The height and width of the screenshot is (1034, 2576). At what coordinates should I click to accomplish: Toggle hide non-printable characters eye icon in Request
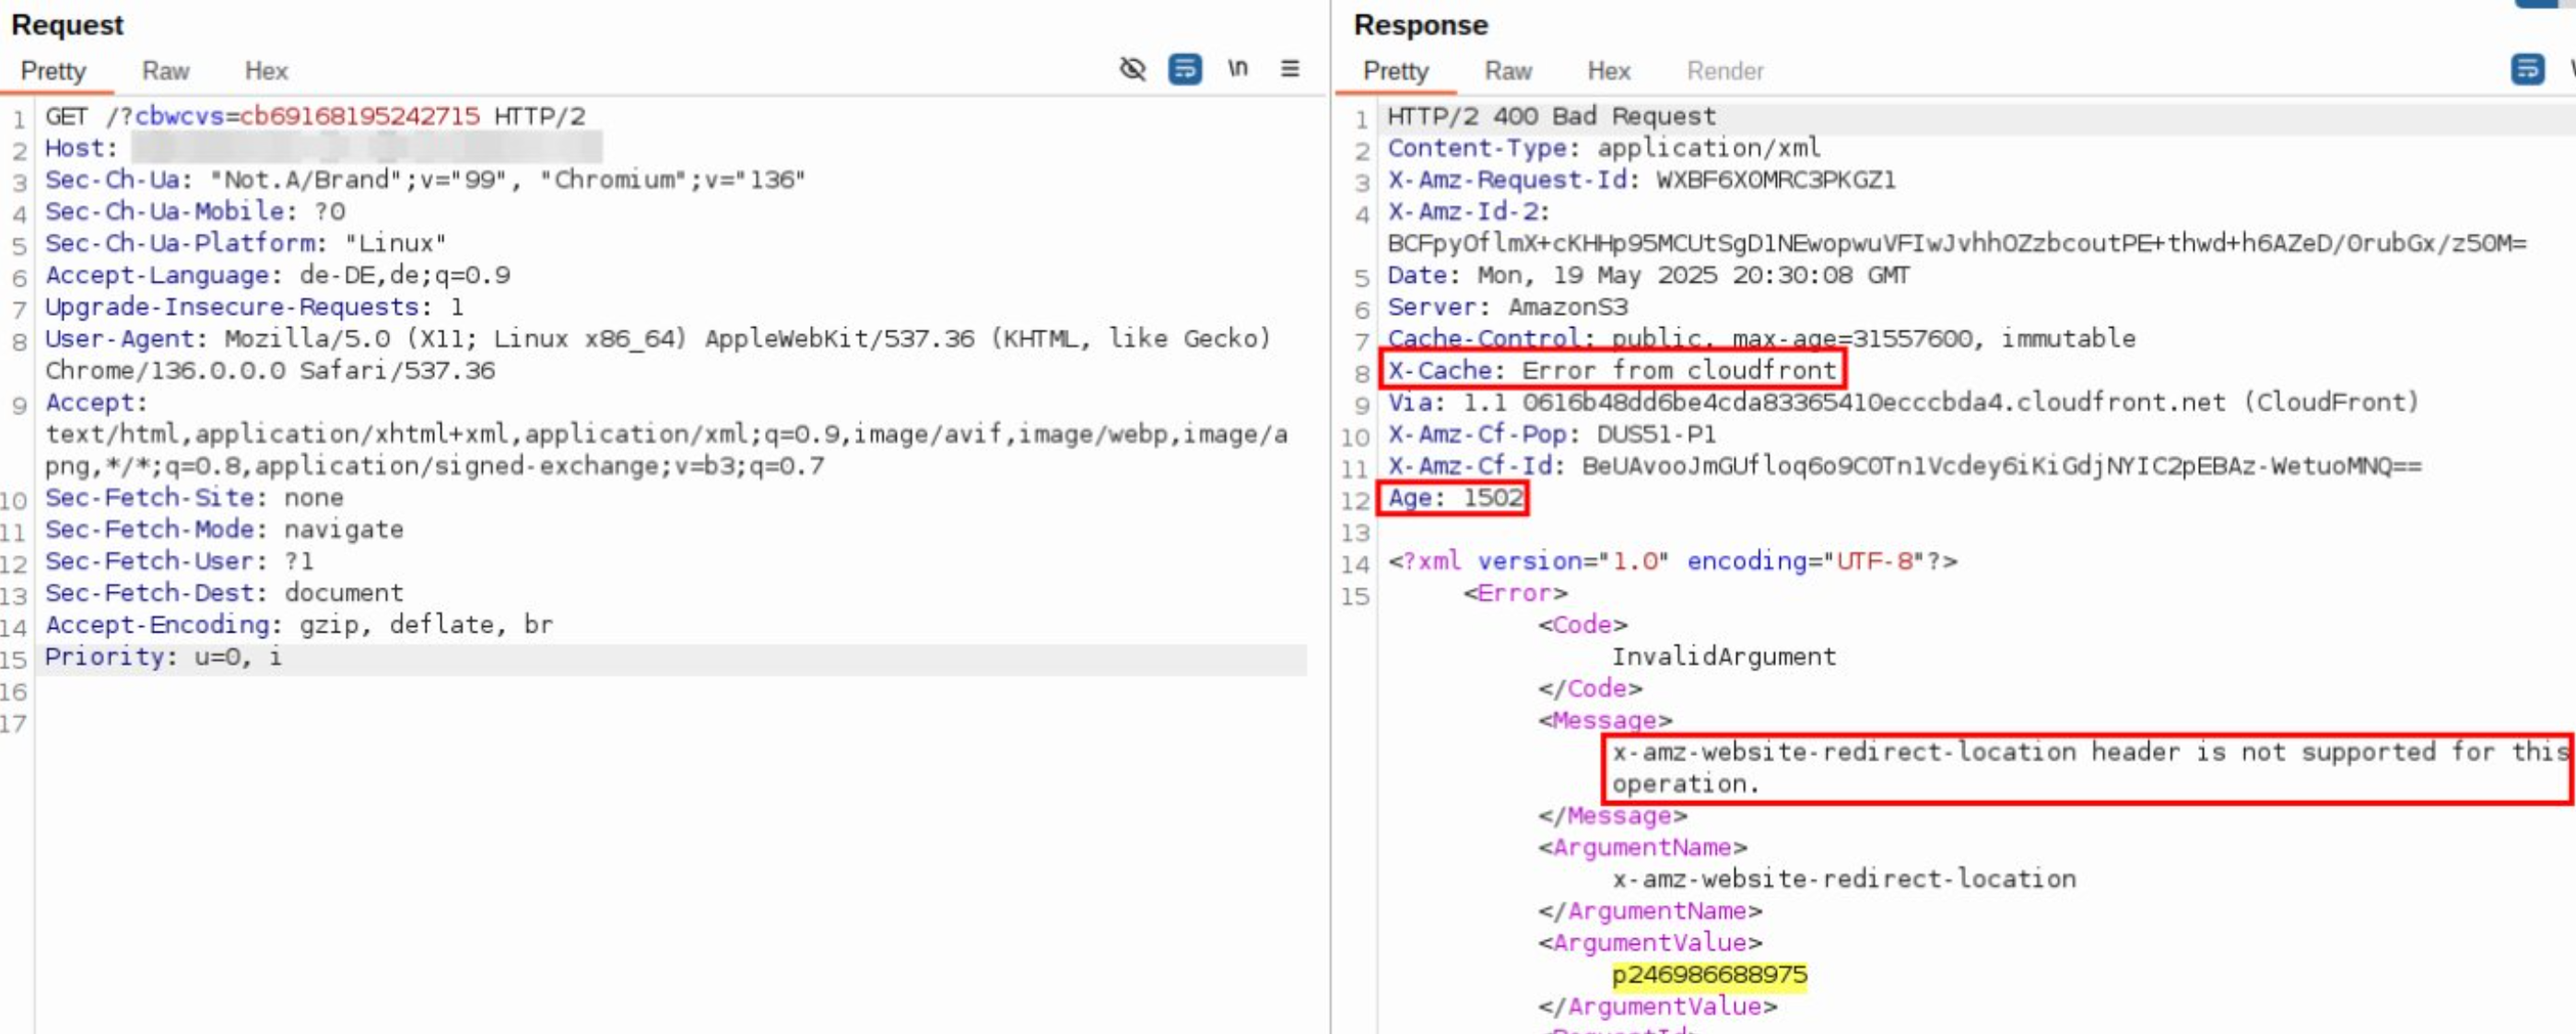pyautogui.click(x=1132, y=69)
